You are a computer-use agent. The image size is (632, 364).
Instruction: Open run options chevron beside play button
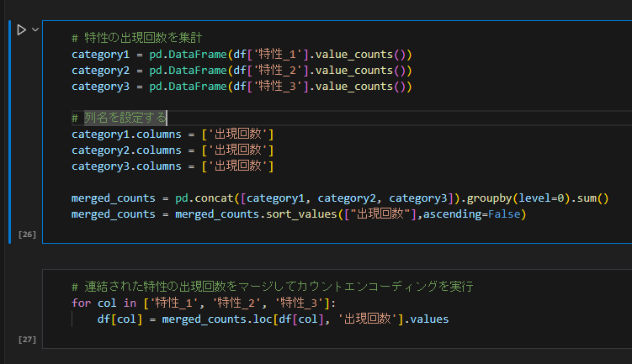[35, 29]
